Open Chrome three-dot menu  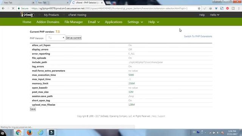coord(239,8)
